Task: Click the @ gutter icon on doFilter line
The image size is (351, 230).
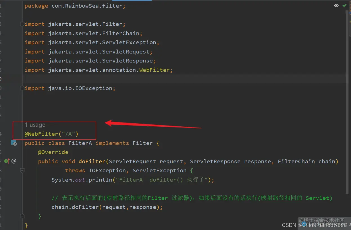Action: coord(14,161)
